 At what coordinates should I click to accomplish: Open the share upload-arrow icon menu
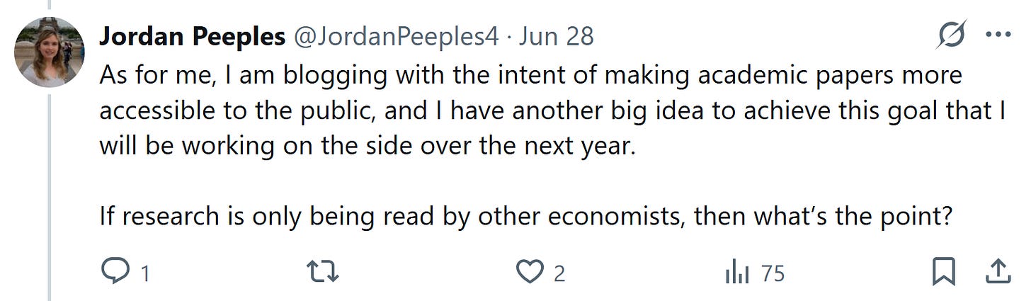[997, 271]
